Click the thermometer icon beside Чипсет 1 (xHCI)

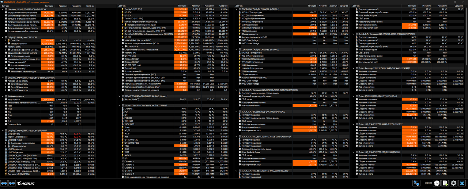122,99
